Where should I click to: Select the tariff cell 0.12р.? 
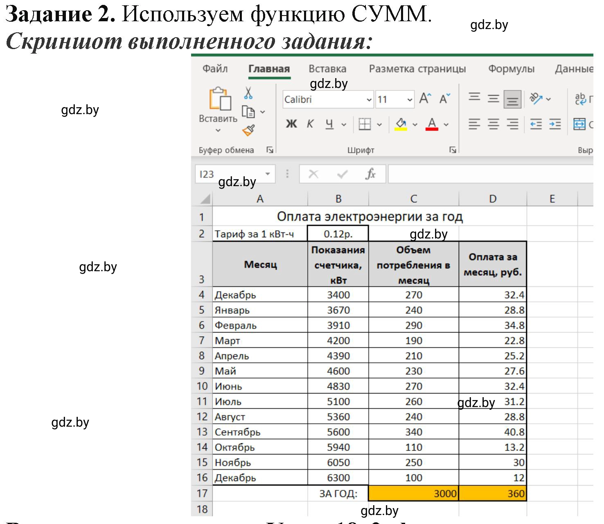click(x=338, y=234)
